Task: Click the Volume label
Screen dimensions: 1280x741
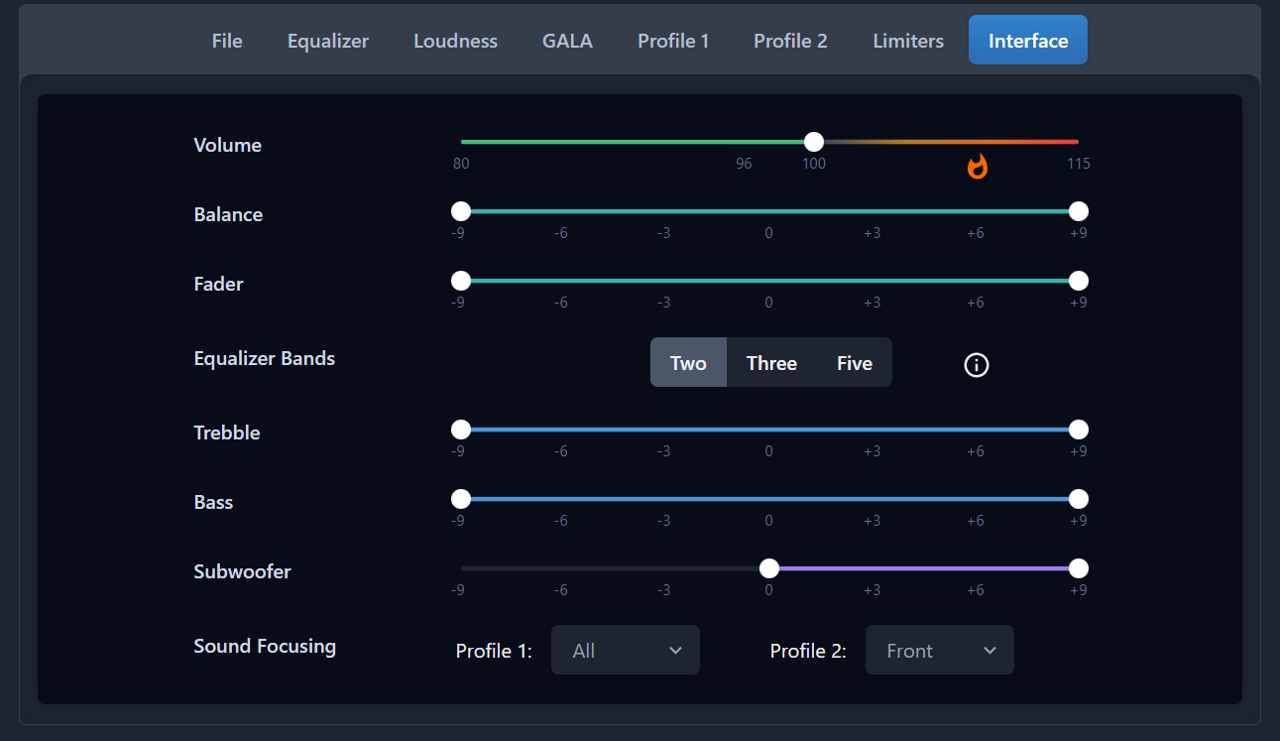Action: [228, 145]
